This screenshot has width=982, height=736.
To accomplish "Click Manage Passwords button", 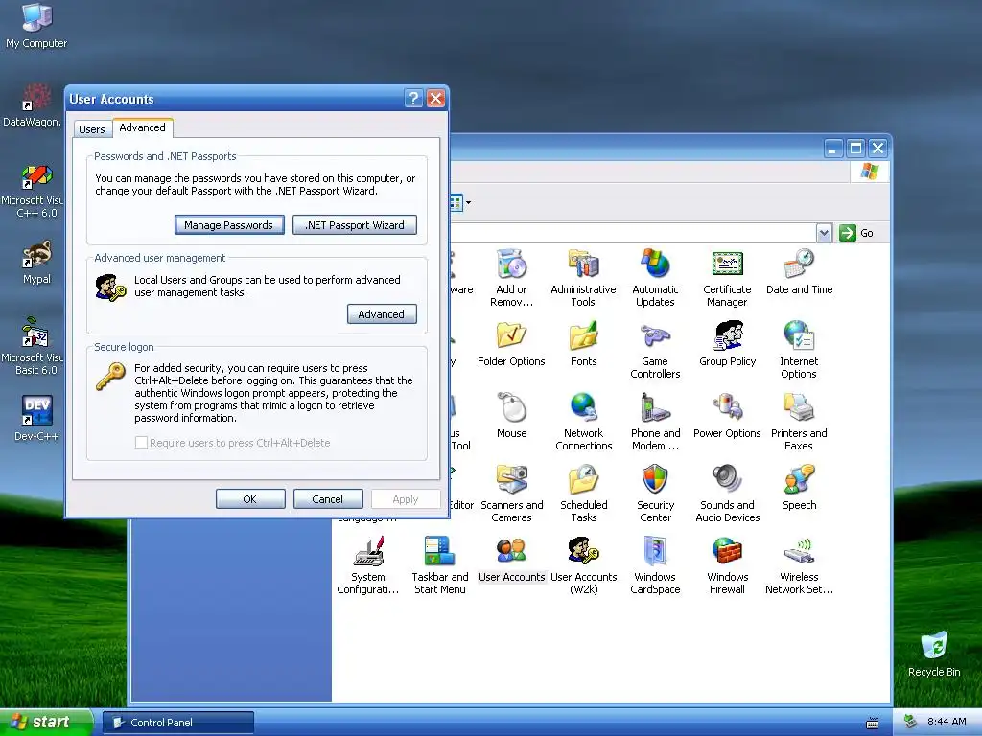I will [229, 225].
